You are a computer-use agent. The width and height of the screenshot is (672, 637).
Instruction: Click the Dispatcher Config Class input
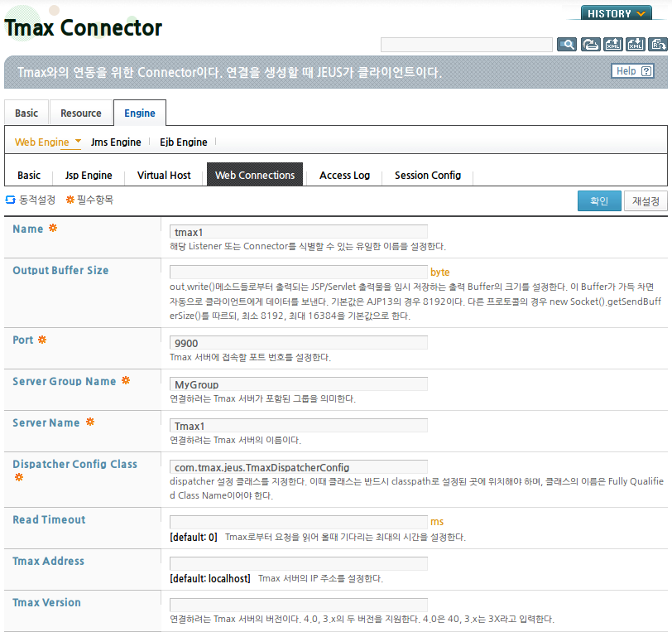click(299, 467)
